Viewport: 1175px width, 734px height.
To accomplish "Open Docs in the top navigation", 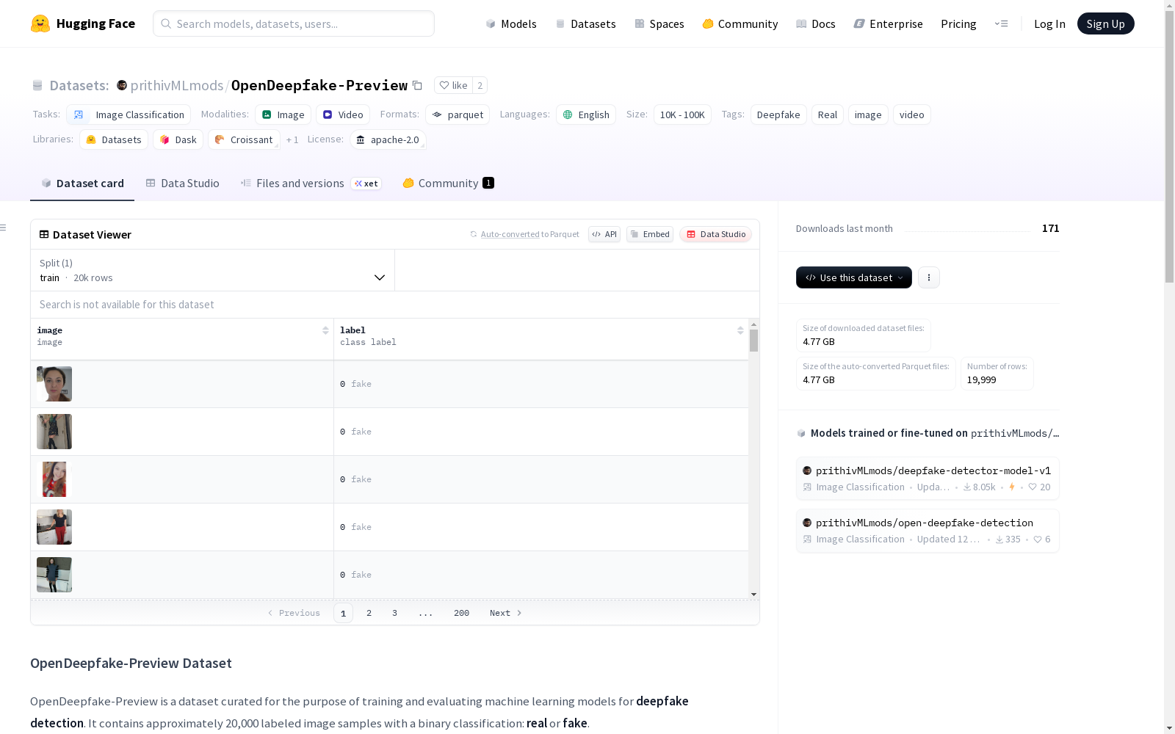I will (x=816, y=23).
